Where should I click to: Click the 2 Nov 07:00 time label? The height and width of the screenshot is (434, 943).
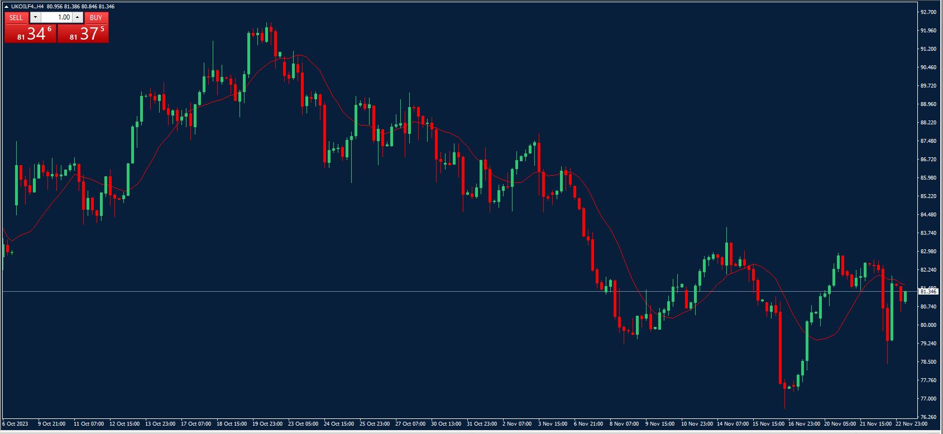(518, 424)
